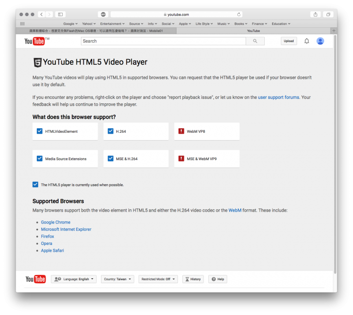Open the Apple bookmarks folder
Image resolution: width=353 pixels, height=315 pixels.
point(185,24)
